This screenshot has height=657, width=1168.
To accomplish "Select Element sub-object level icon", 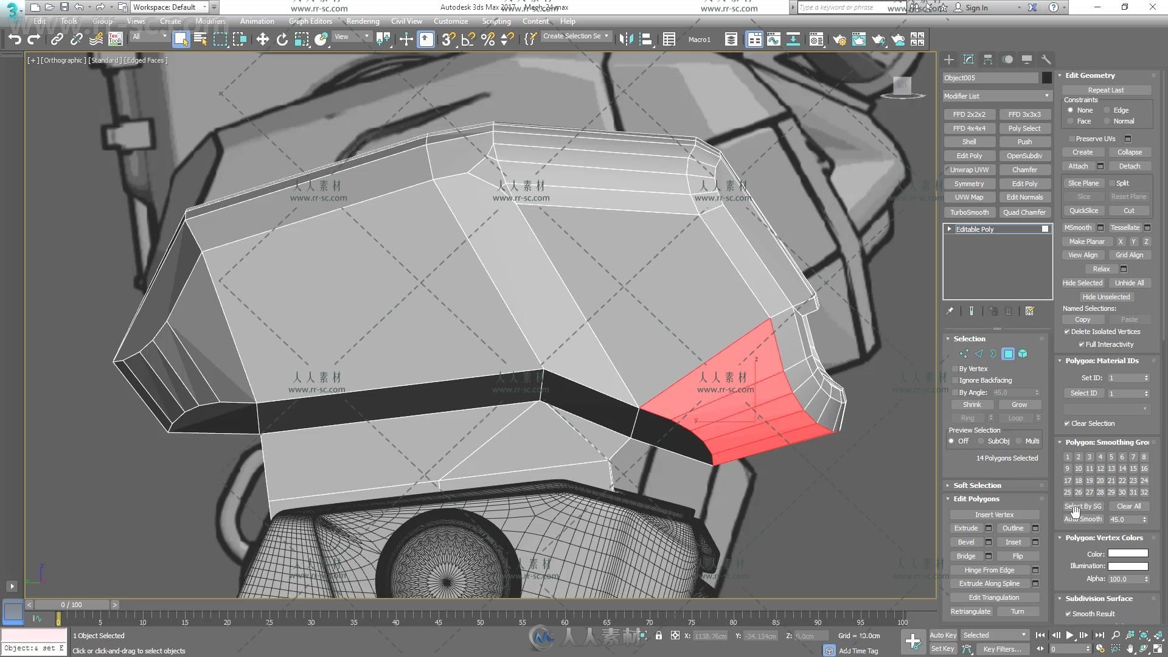I will pos(1023,353).
